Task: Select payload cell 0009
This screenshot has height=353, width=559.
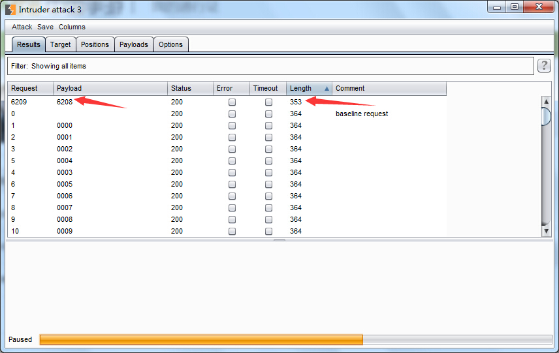Action: point(65,231)
